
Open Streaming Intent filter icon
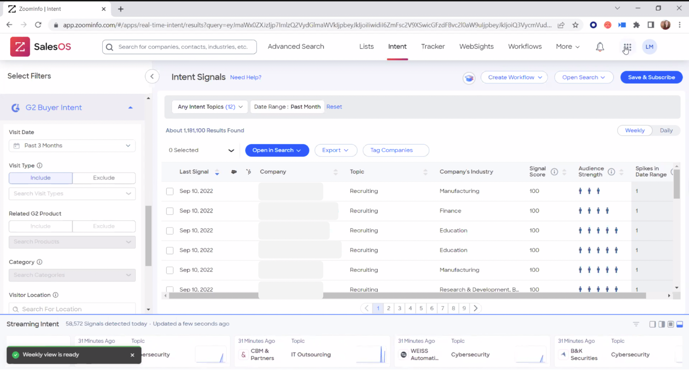point(636,324)
